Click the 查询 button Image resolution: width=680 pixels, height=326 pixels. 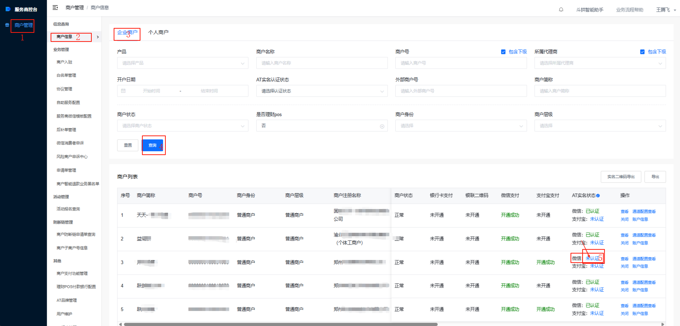click(x=153, y=145)
